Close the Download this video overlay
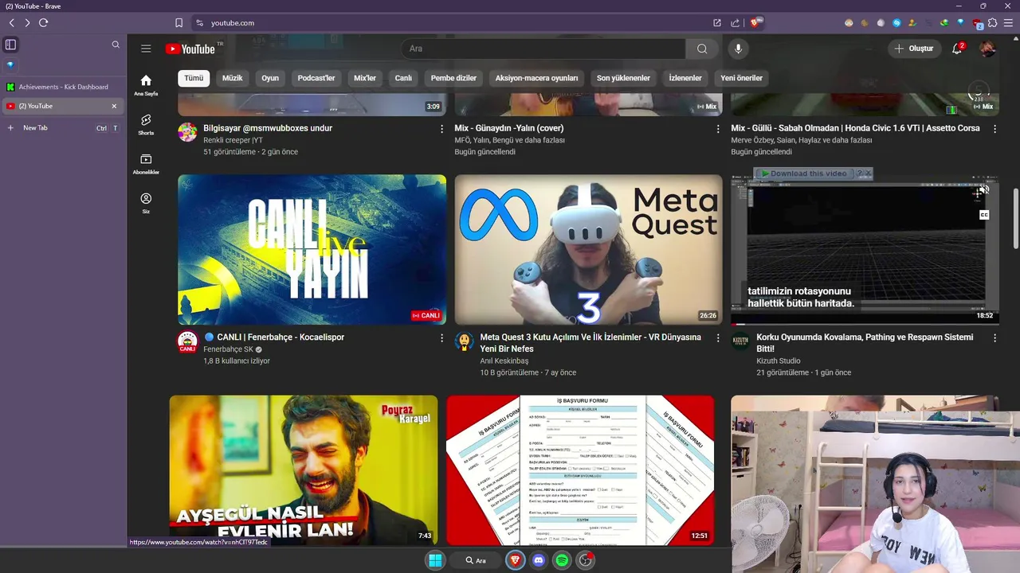Screen dimensions: 1020x573 [869, 173]
